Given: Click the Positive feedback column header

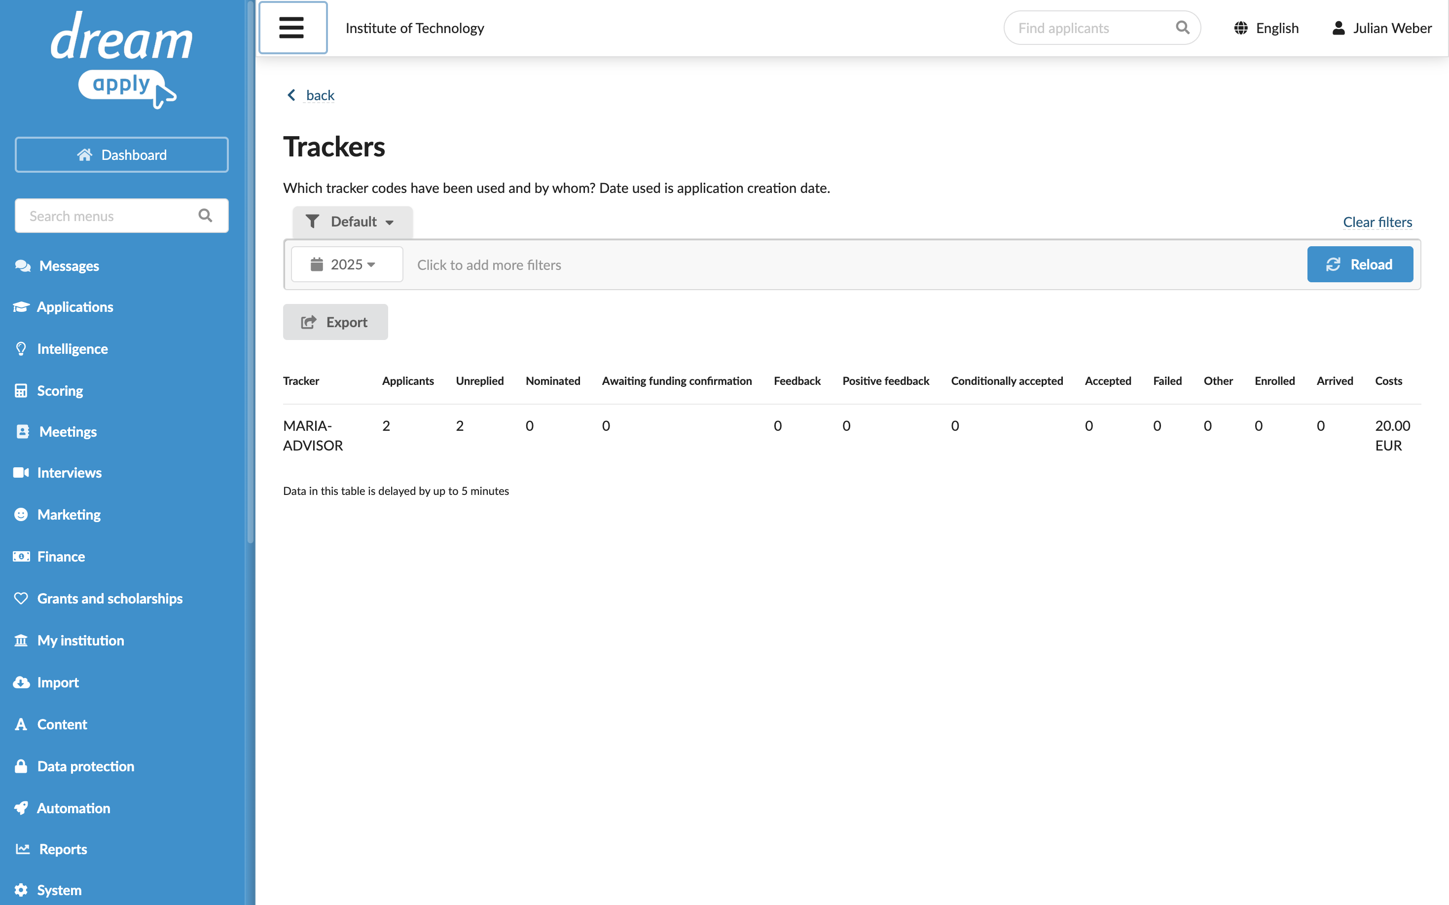Looking at the screenshot, I should [x=885, y=380].
